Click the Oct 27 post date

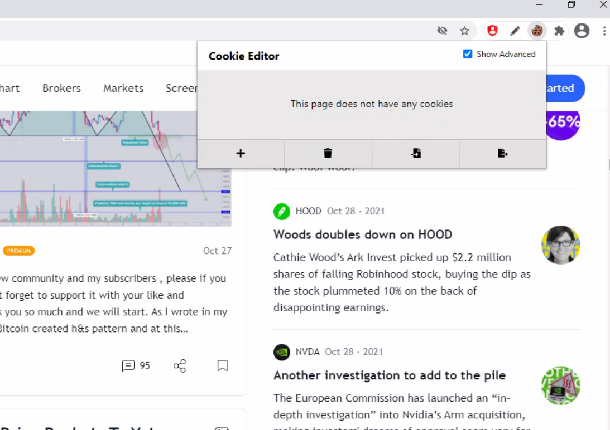(x=217, y=251)
